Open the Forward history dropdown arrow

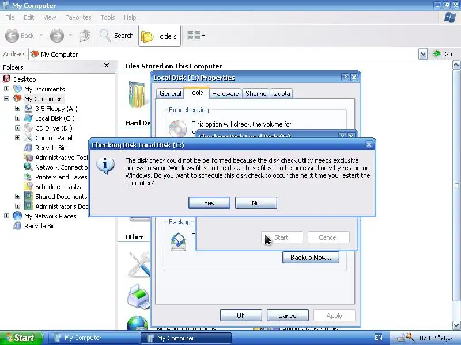click(70, 36)
